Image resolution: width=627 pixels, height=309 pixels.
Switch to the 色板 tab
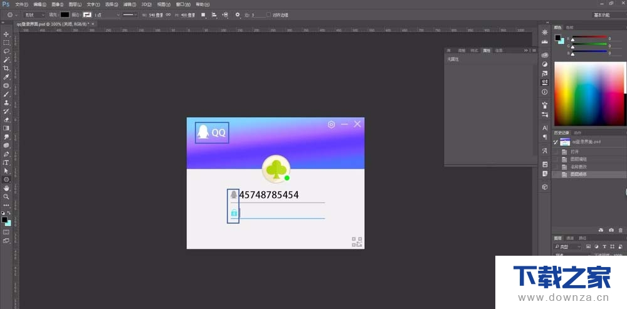point(569,28)
